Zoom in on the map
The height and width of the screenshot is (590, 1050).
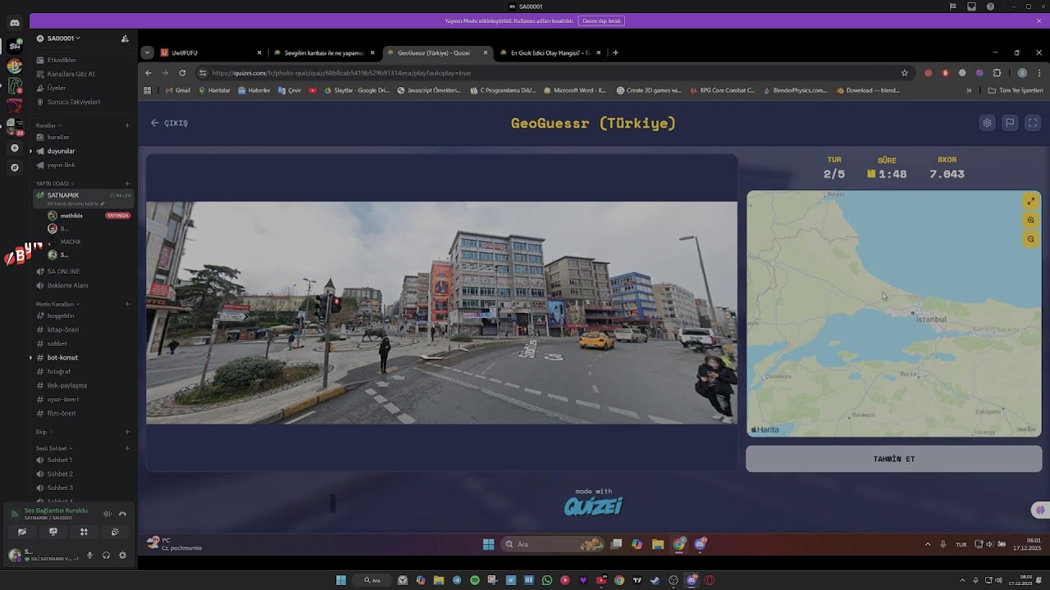pyautogui.click(x=1031, y=220)
